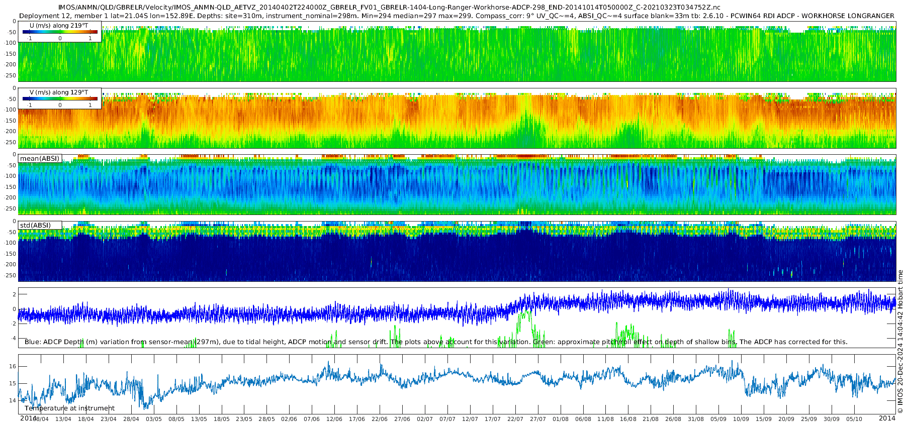
Task: Select the 'V (m/s) along 129°T' legend title
Action: tap(59, 92)
